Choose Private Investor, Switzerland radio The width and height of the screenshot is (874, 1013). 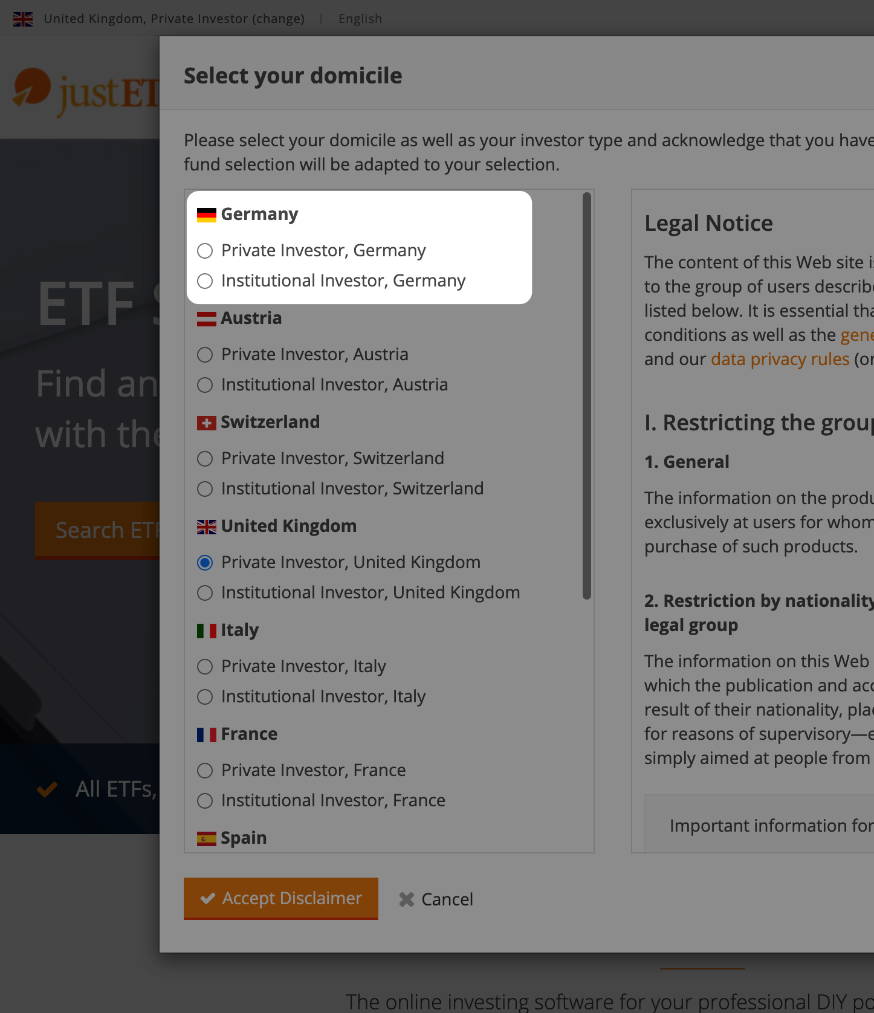pyautogui.click(x=205, y=458)
